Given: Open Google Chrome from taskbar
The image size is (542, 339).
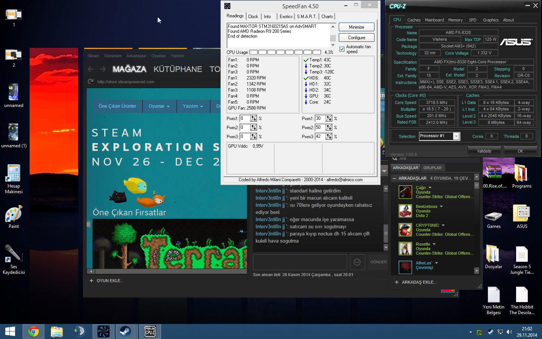Looking at the screenshot, I should tap(33, 331).
